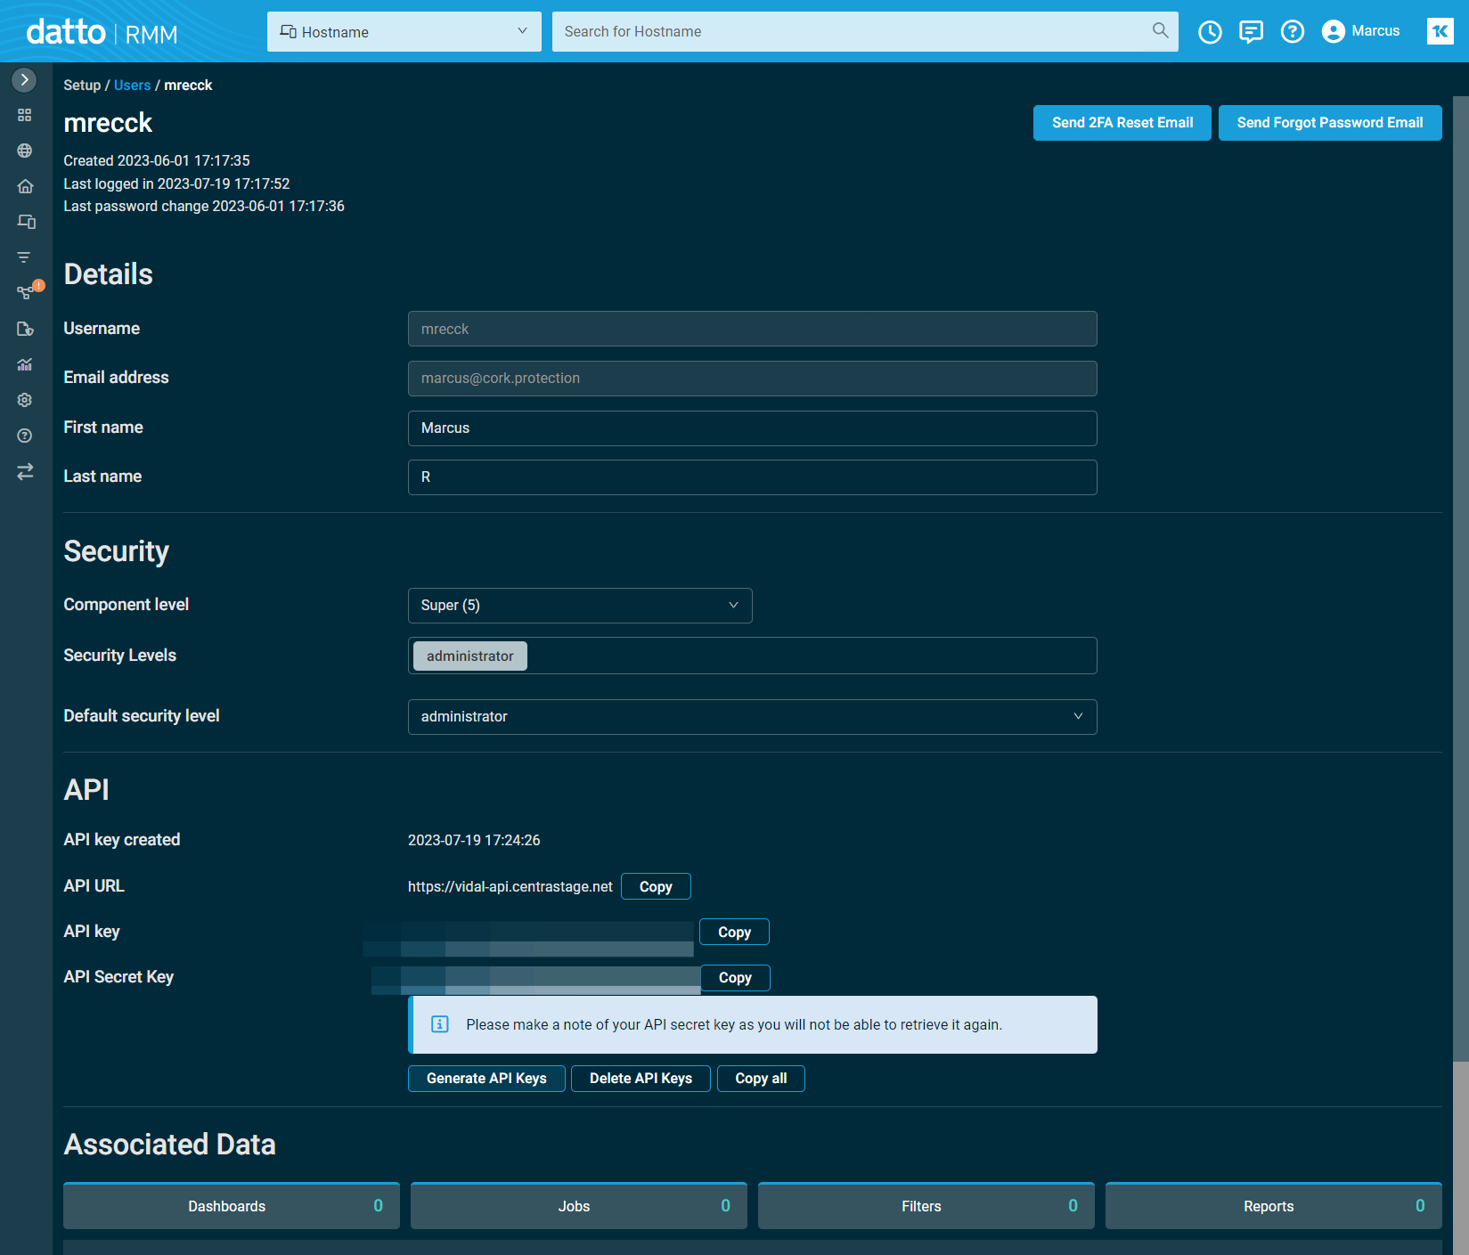1469x1255 pixels.
Task: Open the header help icon
Action: click(1292, 32)
